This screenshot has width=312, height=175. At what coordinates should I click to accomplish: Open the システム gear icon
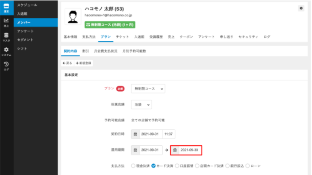pyautogui.click(x=6, y=51)
